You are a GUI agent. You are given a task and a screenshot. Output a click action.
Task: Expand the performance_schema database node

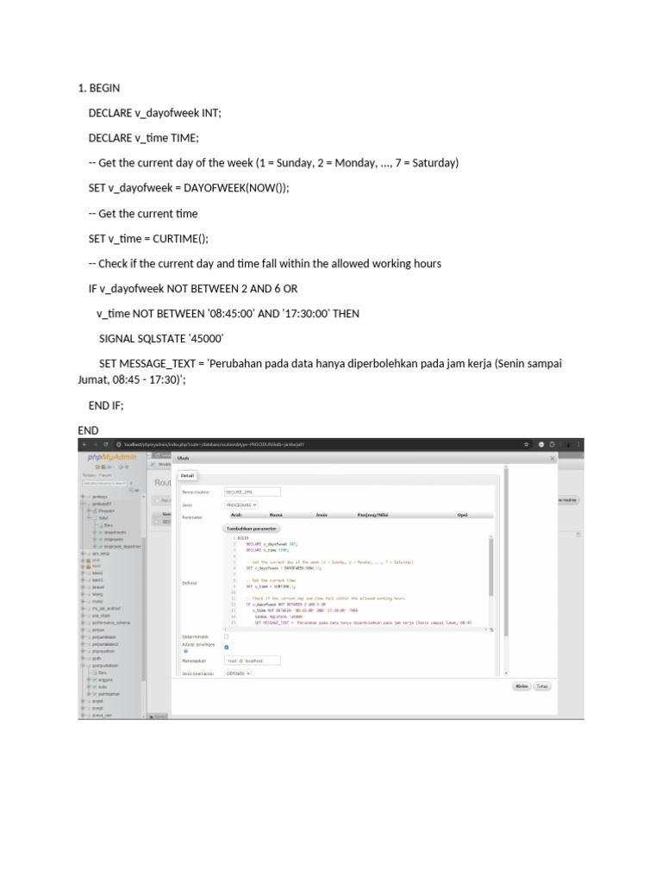[83, 623]
